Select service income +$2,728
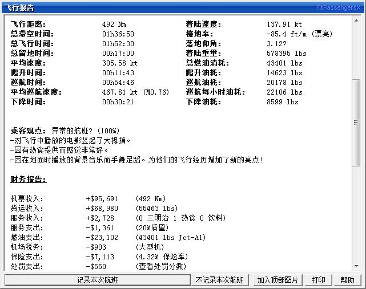 coord(100,218)
